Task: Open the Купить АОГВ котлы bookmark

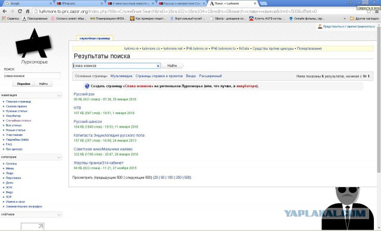Action: (x=267, y=18)
